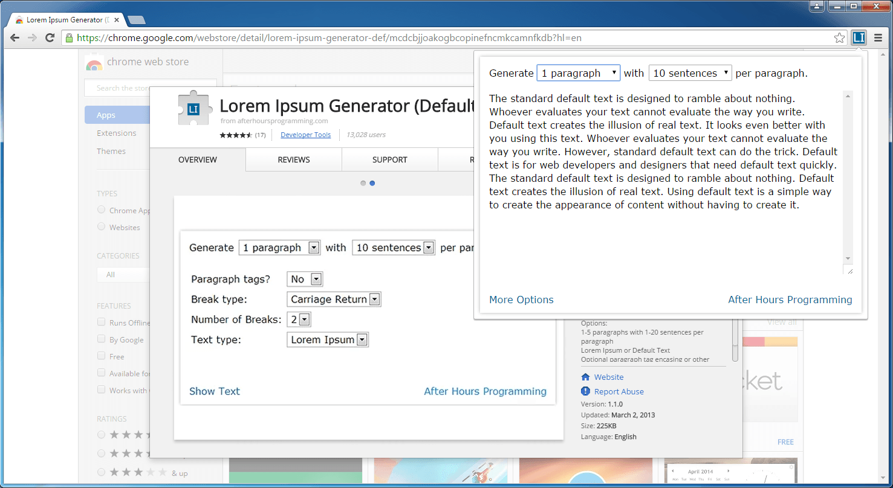Image resolution: width=893 pixels, height=488 pixels.
Task: Select the first screenshot carousel dot
Action: coord(363,183)
